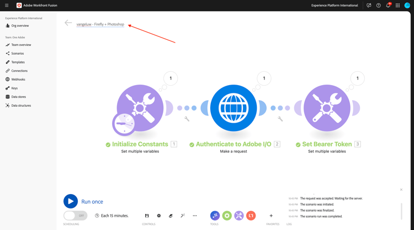414x230 pixels.
Task: Open the user profile avatar
Action: pyautogui.click(x=407, y=6)
